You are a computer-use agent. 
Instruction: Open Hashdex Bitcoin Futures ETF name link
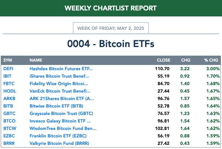point(61,69)
